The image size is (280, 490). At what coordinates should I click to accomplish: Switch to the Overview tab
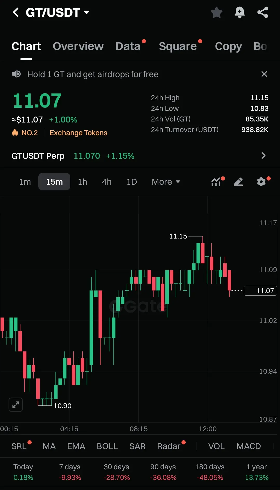pyautogui.click(x=78, y=46)
